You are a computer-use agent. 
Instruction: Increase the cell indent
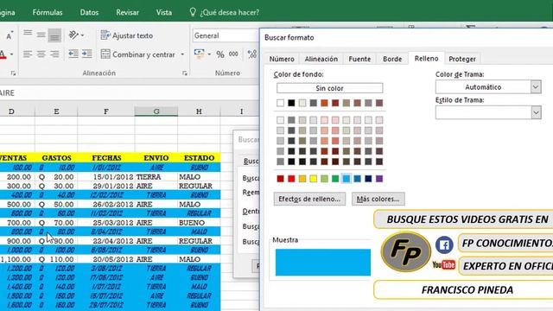(86, 54)
